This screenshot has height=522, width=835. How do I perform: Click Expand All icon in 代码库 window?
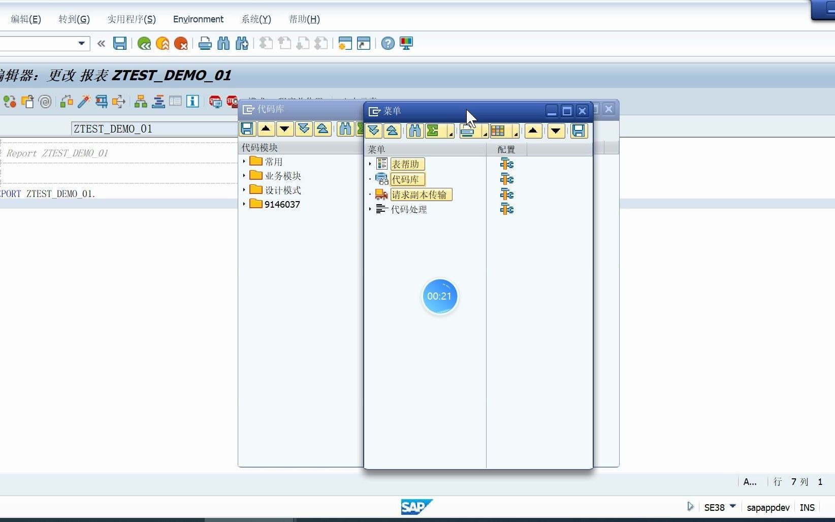[x=304, y=129]
